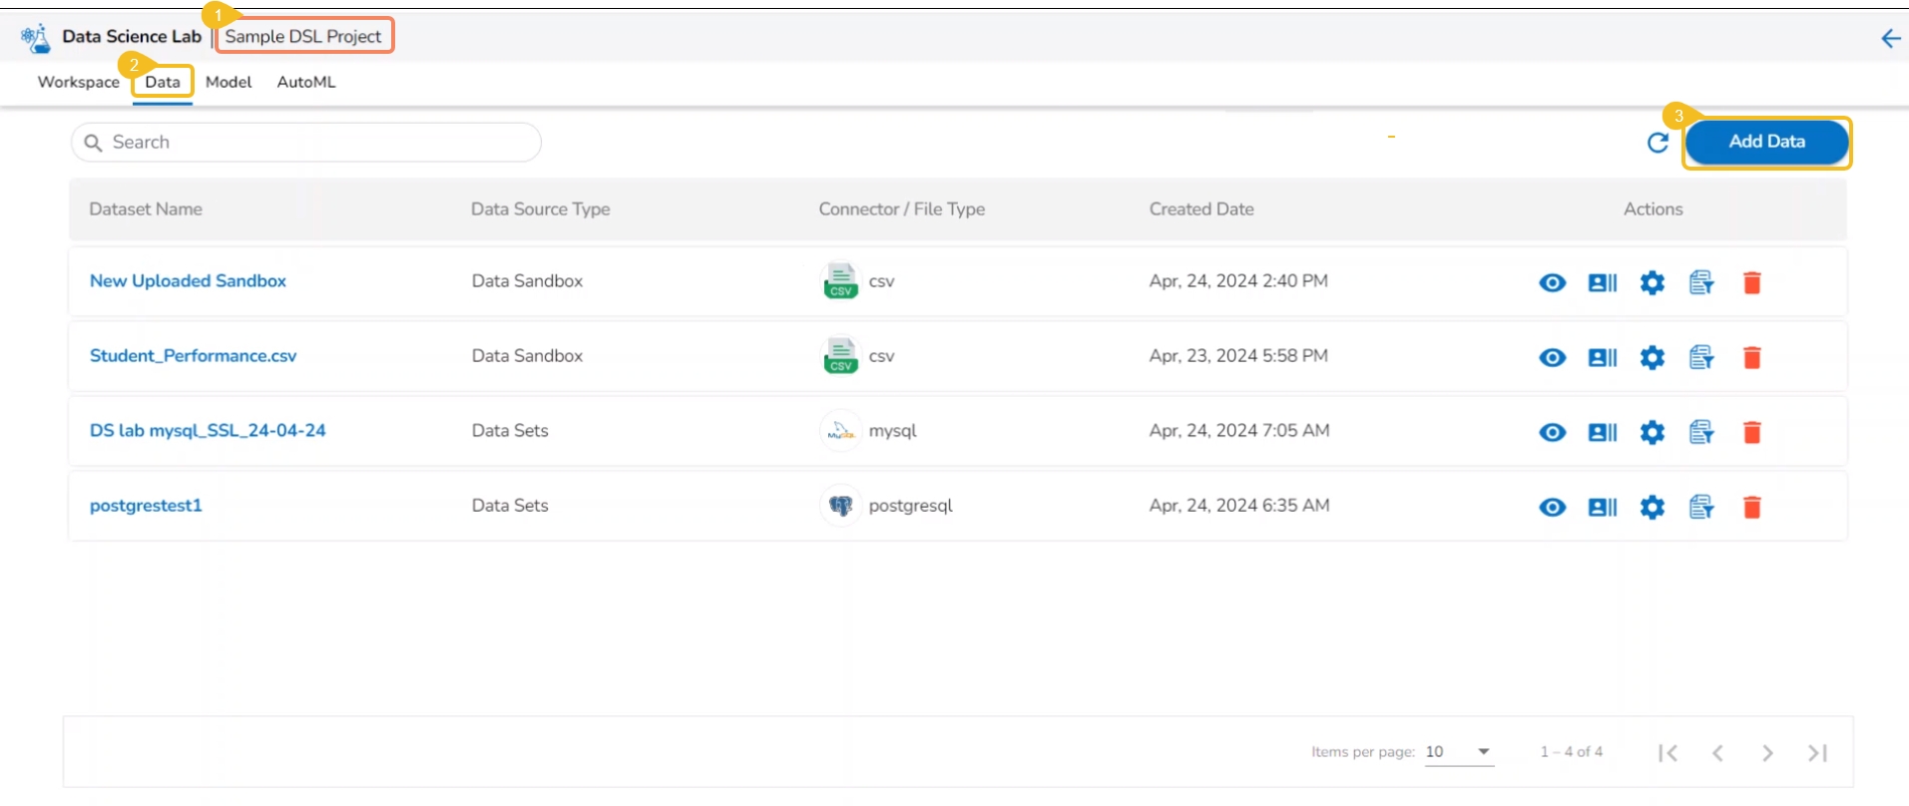Click the data preparation icon for postgrestest1
The height and width of the screenshot is (806, 1909).
[1701, 508]
